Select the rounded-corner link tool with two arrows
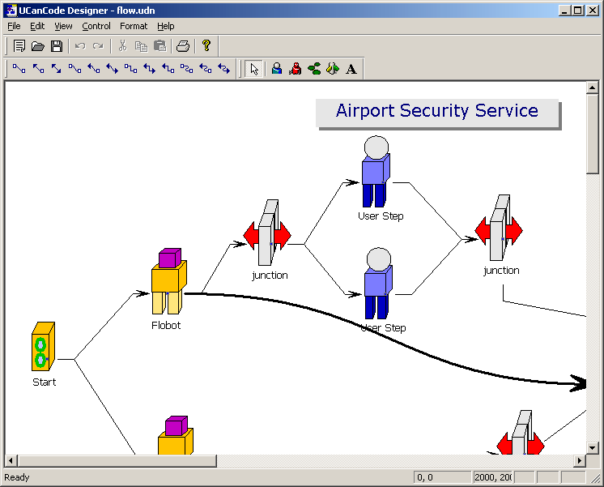604x487 pixels. [223, 69]
